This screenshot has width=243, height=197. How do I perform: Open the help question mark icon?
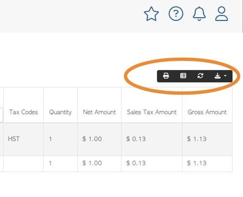[176, 14]
